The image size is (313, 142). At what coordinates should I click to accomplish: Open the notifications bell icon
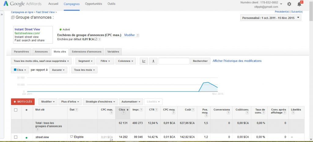[299, 4]
